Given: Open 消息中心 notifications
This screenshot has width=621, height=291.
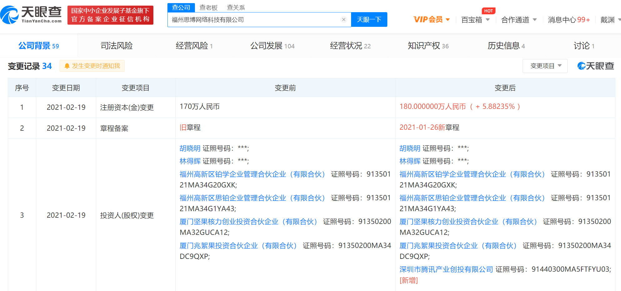Looking at the screenshot, I should coord(569,20).
